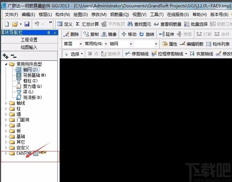This screenshot has width=232, height=182.
Task: Open the 定义 (Define) tool
Action: click(x=65, y=24)
